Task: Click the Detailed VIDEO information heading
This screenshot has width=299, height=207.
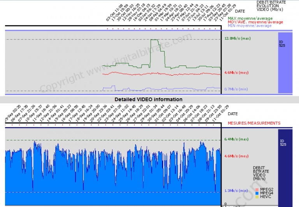Action: pyautogui.click(x=149, y=99)
